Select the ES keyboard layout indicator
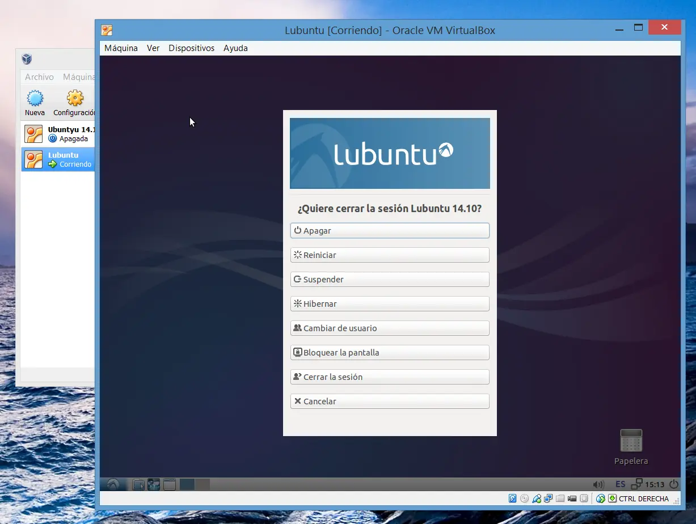 click(620, 484)
